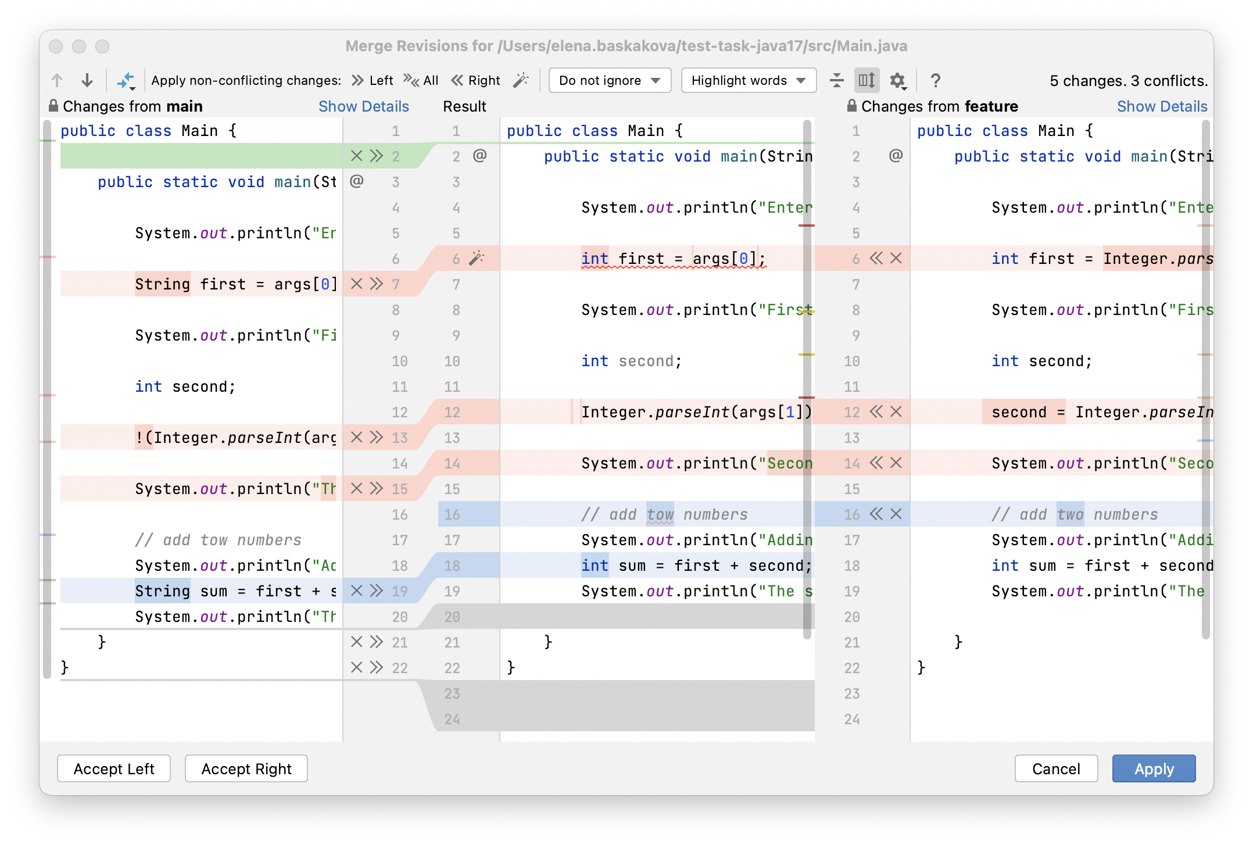Viewport: 1253px width, 844px height.
Task: Apply the 'String first' change from main
Action: (376, 284)
